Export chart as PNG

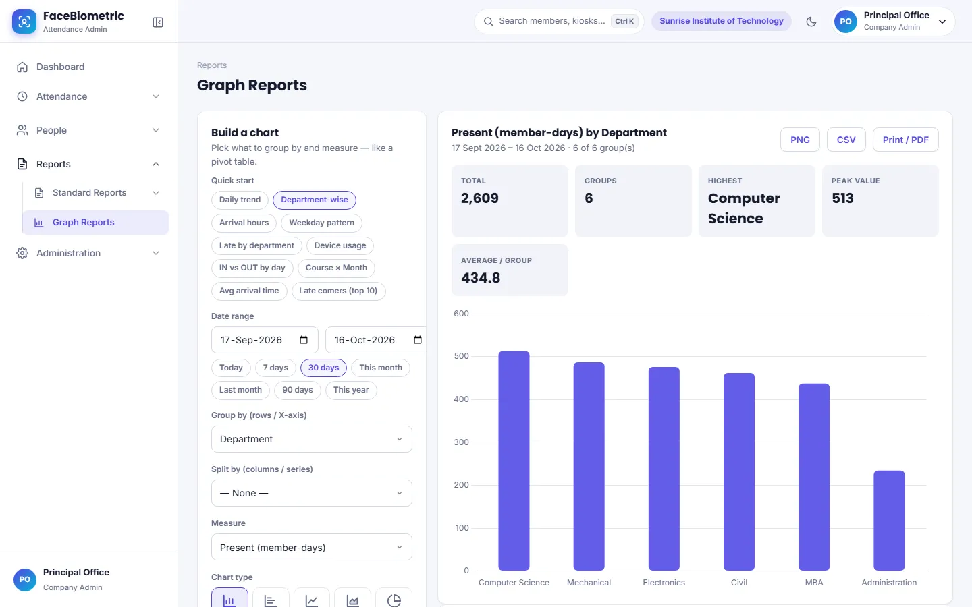point(800,140)
